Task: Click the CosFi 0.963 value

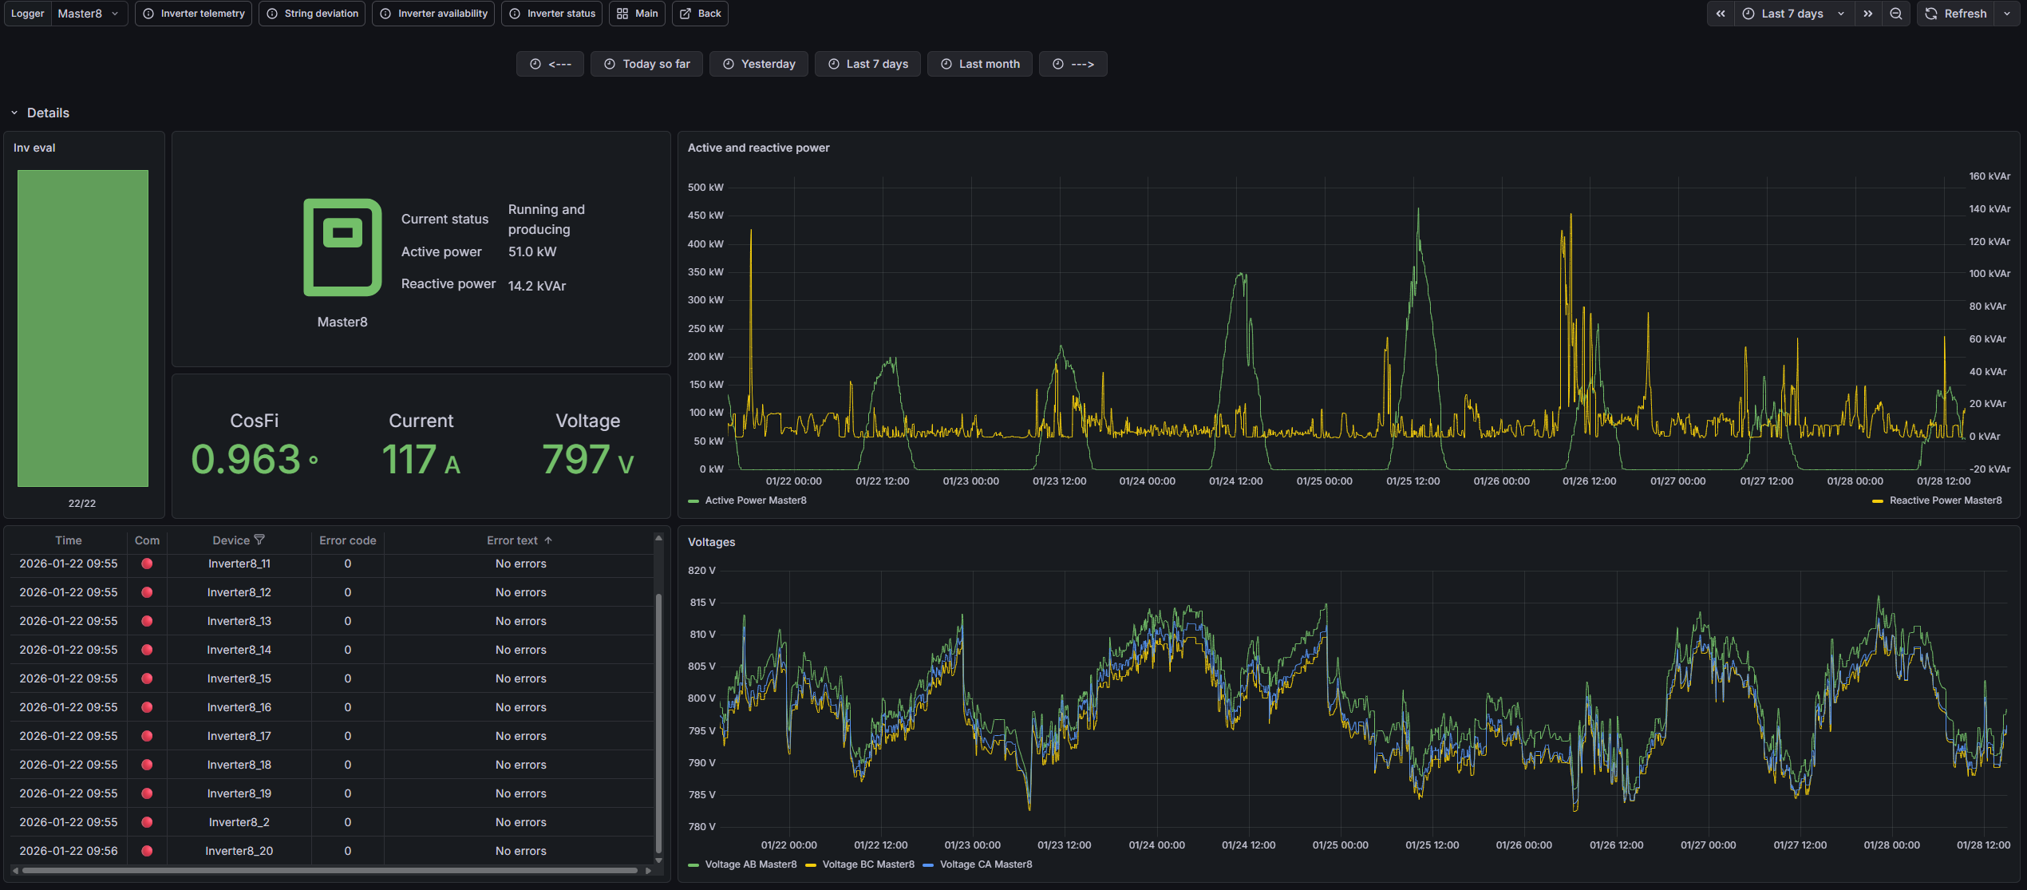Action: coord(255,460)
